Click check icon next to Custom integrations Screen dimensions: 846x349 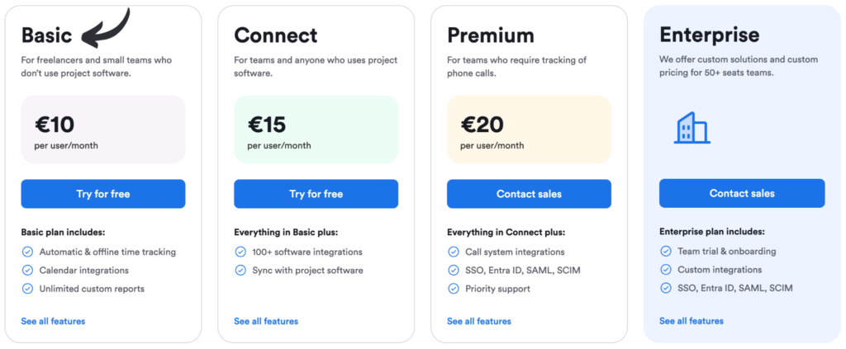pos(666,269)
